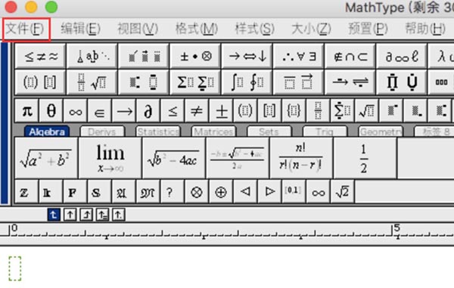Select the center tab stop button
Image resolution: width=454 pixels, height=288 pixels.
(x=70, y=215)
